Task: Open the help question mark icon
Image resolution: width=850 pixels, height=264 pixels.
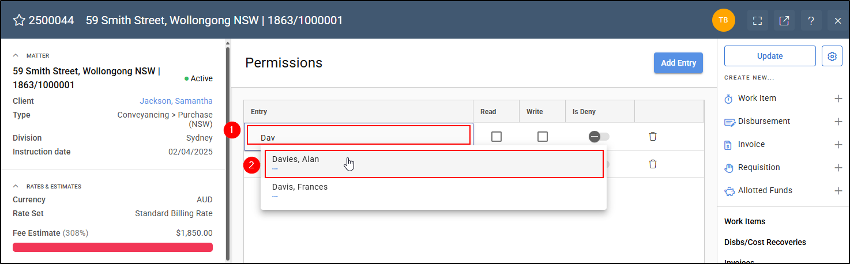Action: (x=811, y=21)
